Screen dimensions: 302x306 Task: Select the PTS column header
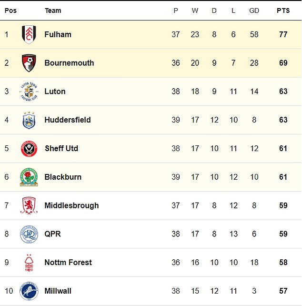click(283, 10)
